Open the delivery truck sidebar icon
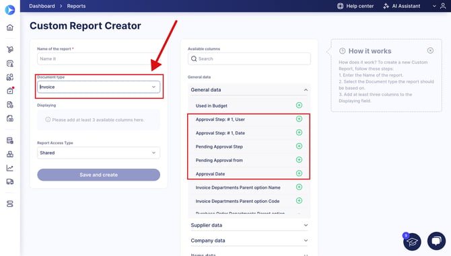 point(10,181)
